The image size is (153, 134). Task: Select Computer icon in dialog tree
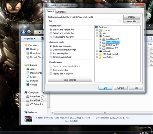100,36
